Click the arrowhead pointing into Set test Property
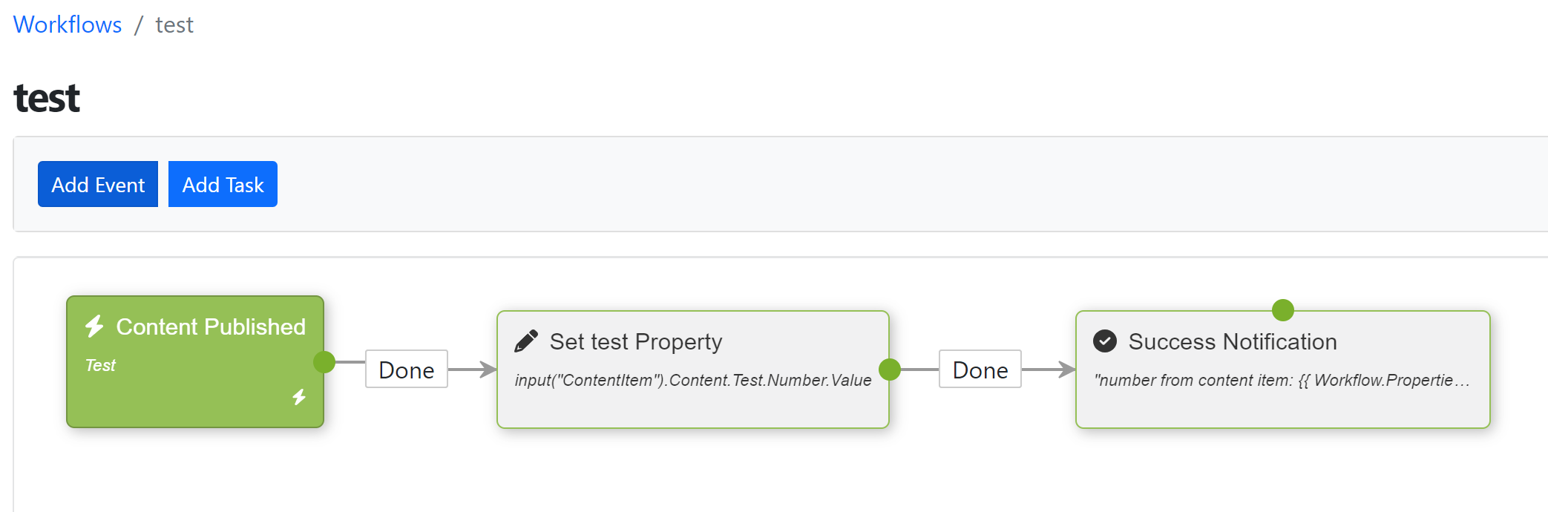Screen dimensions: 1548x512 (486, 369)
